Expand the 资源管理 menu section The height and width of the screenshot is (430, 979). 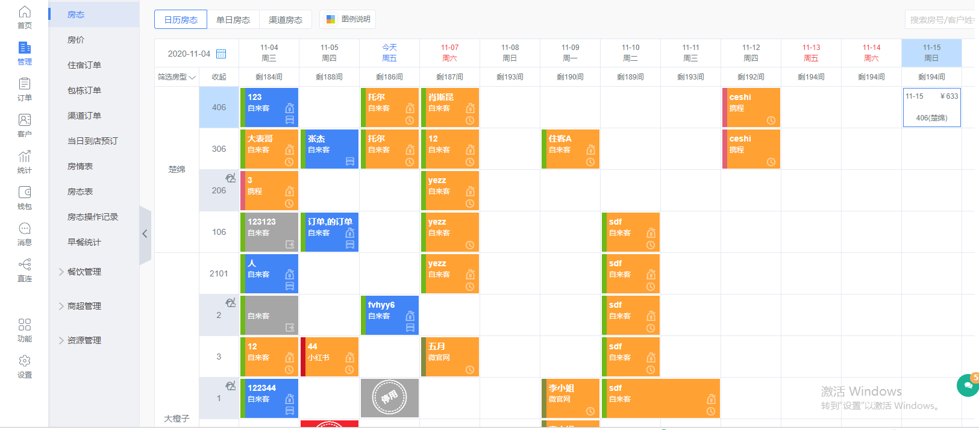[x=84, y=340]
